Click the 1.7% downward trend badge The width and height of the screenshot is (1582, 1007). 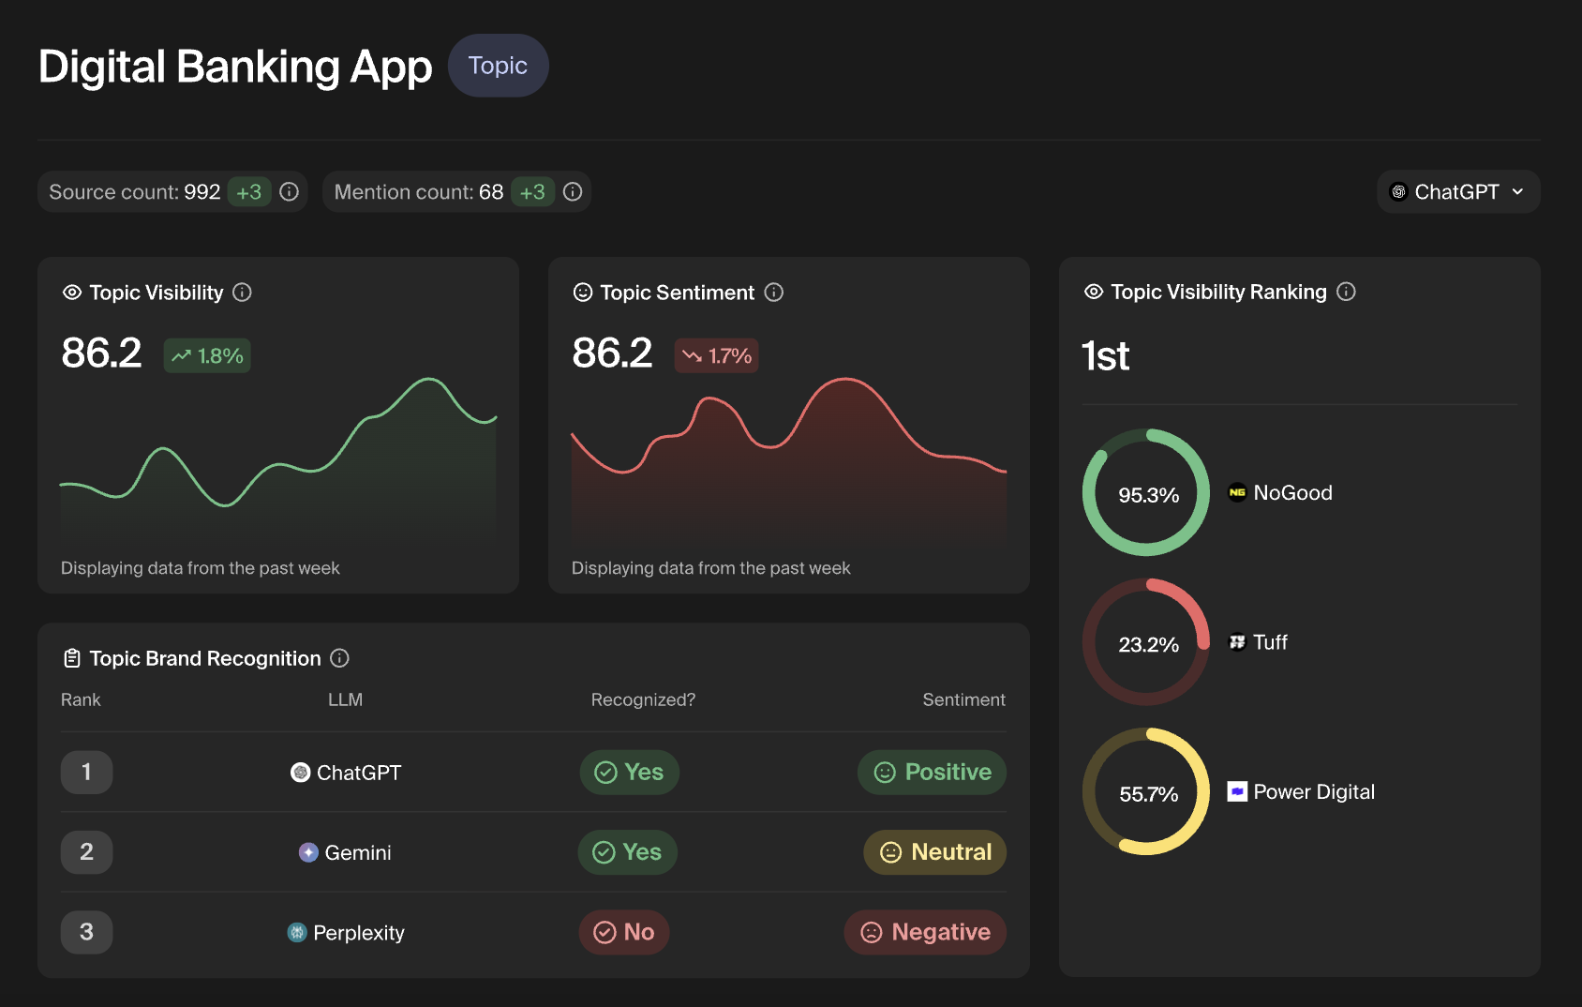coord(717,355)
